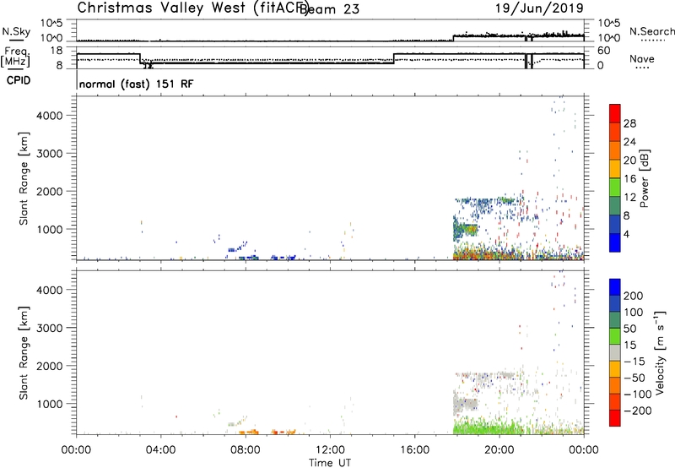Select the gray -15 to 15 Velocity segment
This screenshot has width=675, height=468.
coord(615,352)
